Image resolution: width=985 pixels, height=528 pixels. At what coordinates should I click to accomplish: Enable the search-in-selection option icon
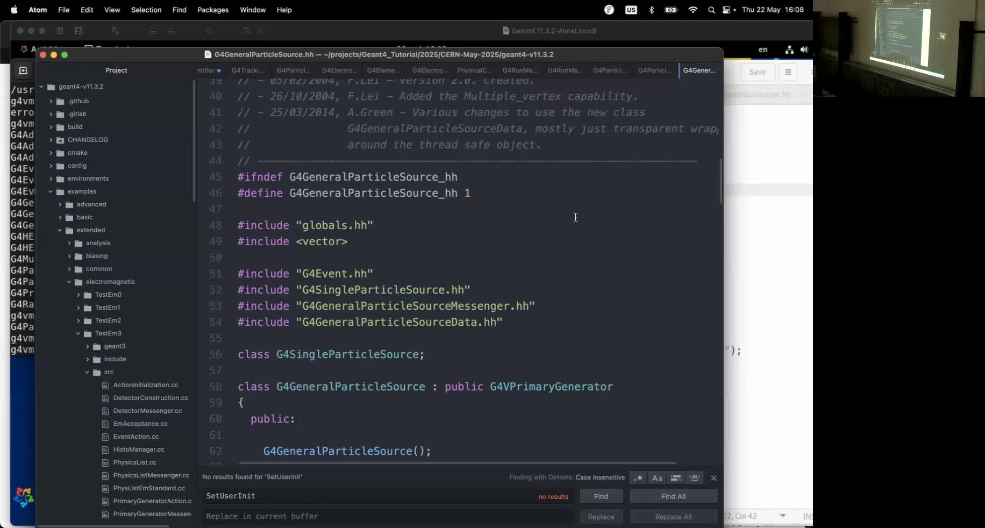click(676, 477)
